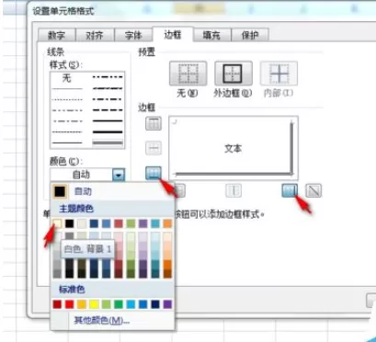Click the 文本 border preview area
The height and width of the screenshot is (342, 376).
pos(234,148)
